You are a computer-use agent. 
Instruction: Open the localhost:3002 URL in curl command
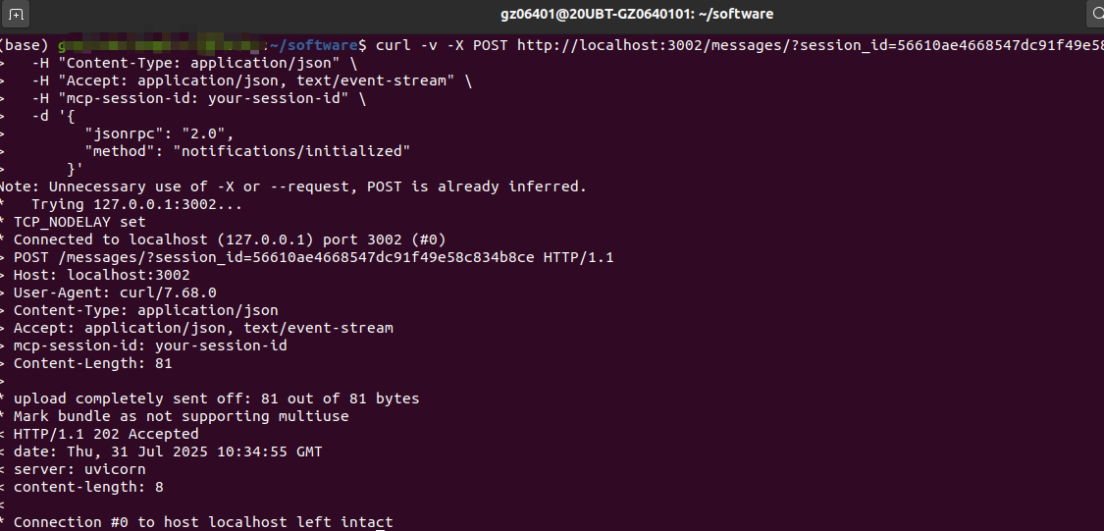[811, 46]
